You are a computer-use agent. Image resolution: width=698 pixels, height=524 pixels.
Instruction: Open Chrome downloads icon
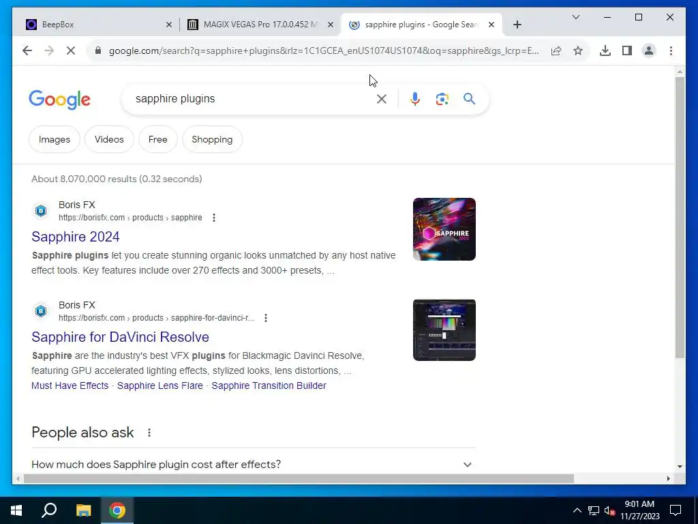605,50
